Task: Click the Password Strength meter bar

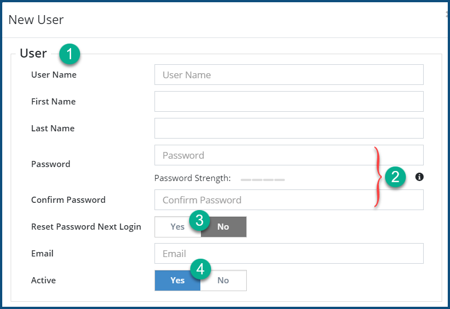Action: pos(262,180)
